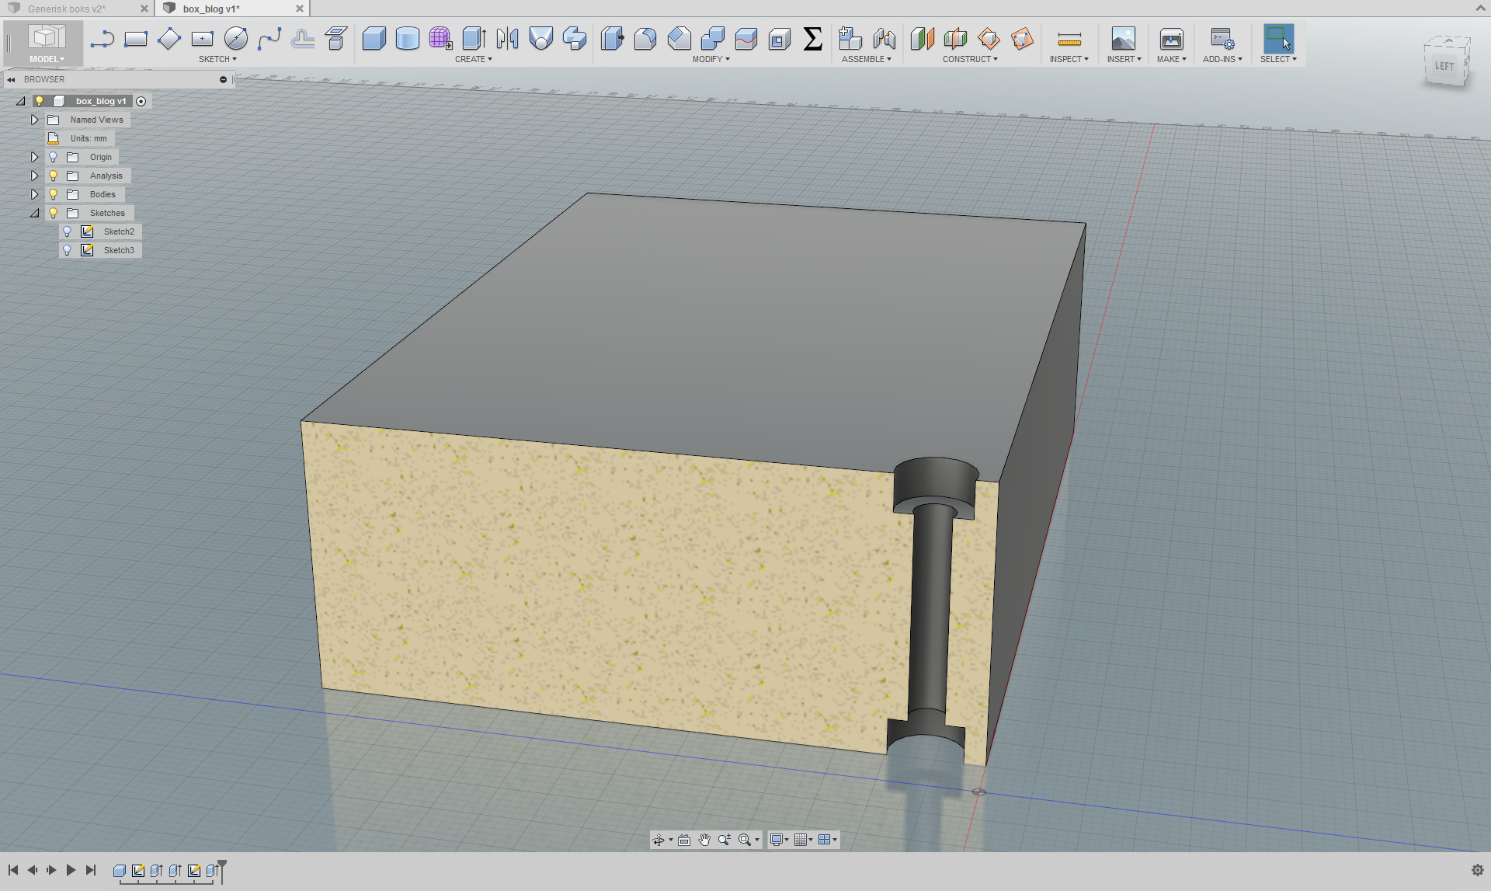Expand the Named Views folder

coord(34,120)
